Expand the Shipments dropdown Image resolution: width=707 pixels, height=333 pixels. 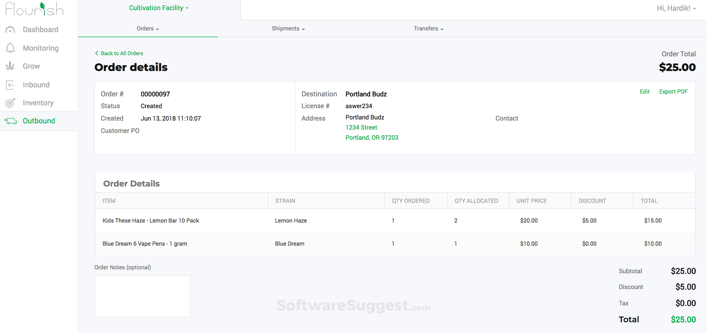pyautogui.click(x=288, y=28)
